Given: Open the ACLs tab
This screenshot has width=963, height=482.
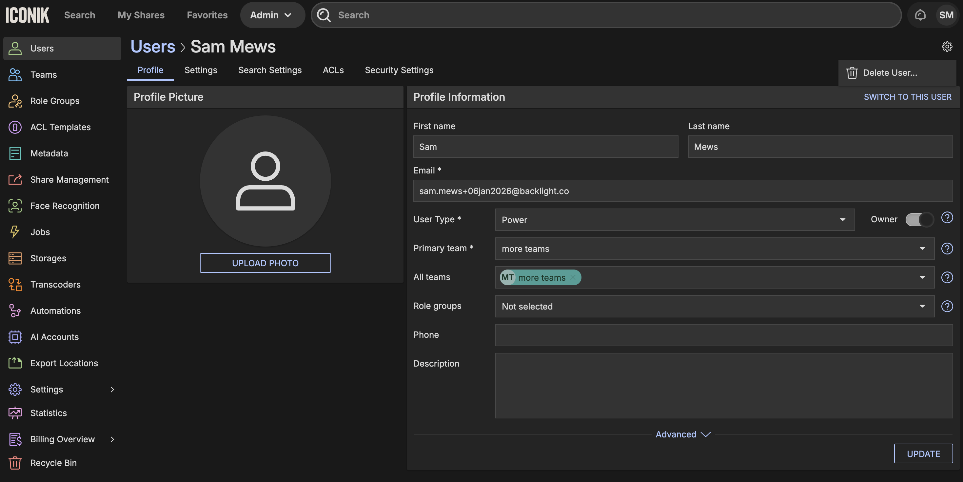Looking at the screenshot, I should (333, 70).
